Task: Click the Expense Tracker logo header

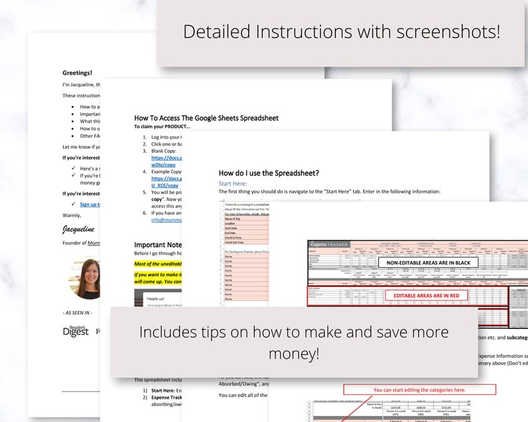Action: (329, 245)
